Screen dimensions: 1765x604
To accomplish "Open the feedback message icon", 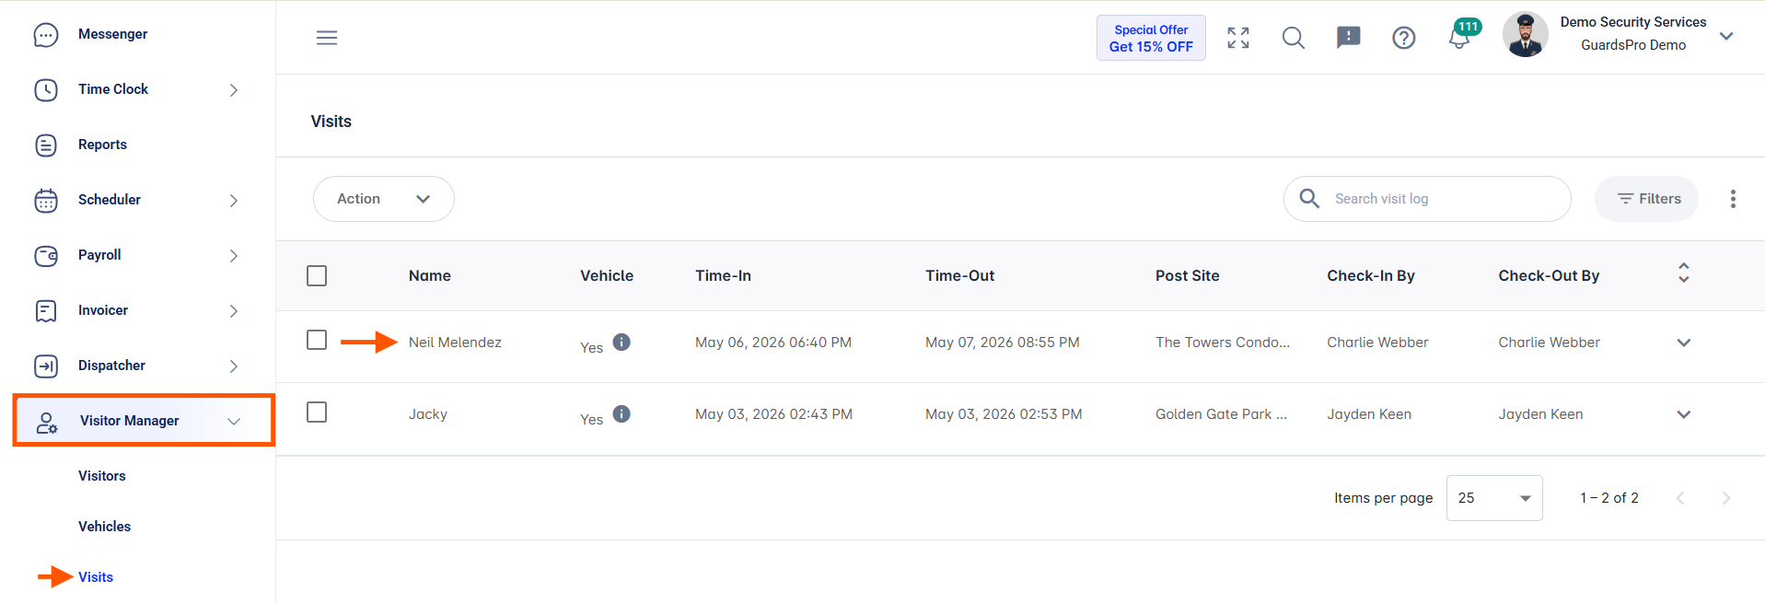I will tap(1349, 38).
